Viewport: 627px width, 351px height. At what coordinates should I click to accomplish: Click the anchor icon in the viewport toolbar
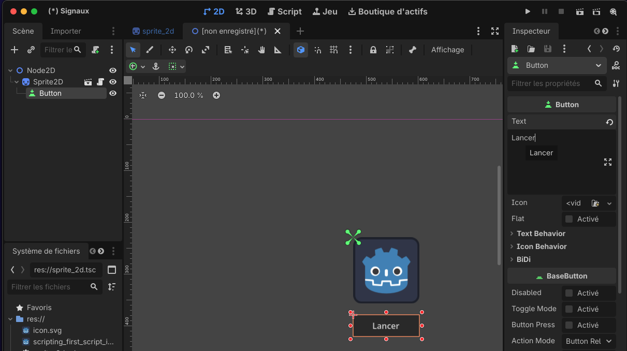[155, 66]
